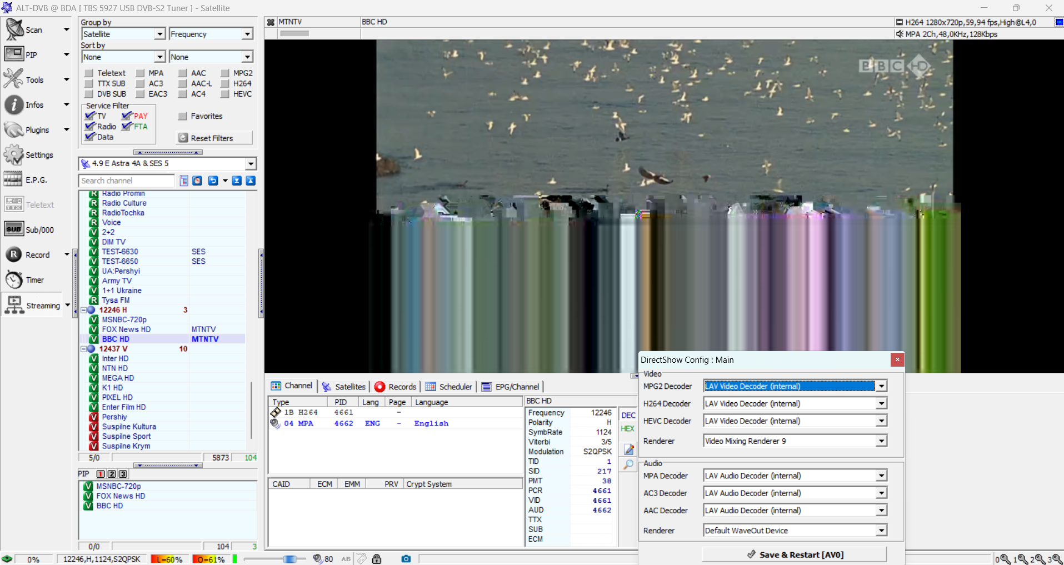Click the Scan satellite dish icon
1064x565 pixels.
pyautogui.click(x=14, y=29)
